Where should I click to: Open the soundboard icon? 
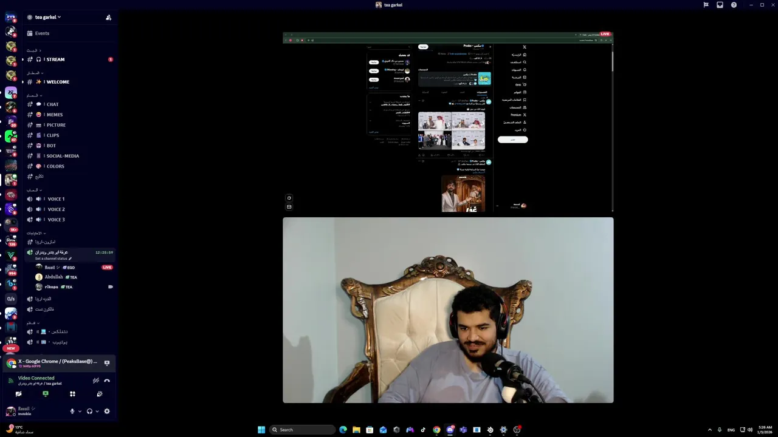click(100, 394)
